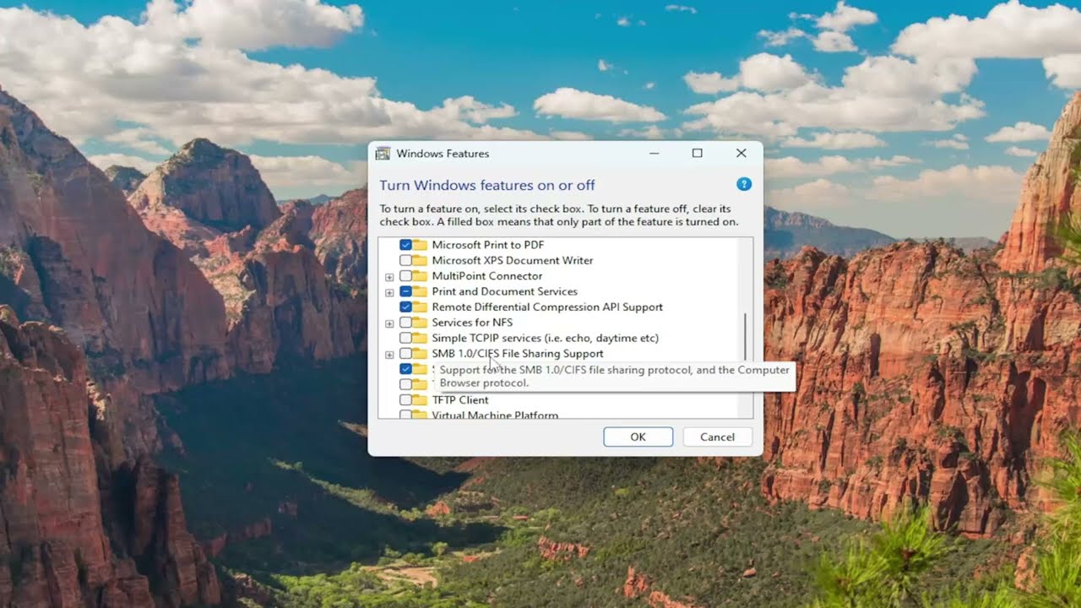The image size is (1081, 608).
Task: Select the "Microsoft Print to PDF" label
Action: [488, 245]
